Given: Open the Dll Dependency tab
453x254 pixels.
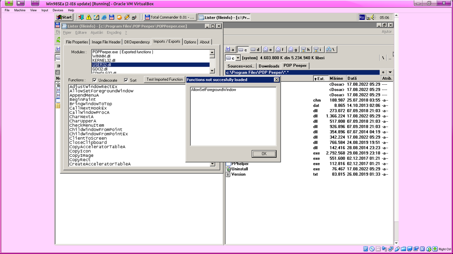Looking at the screenshot, I should pyautogui.click(x=137, y=42).
